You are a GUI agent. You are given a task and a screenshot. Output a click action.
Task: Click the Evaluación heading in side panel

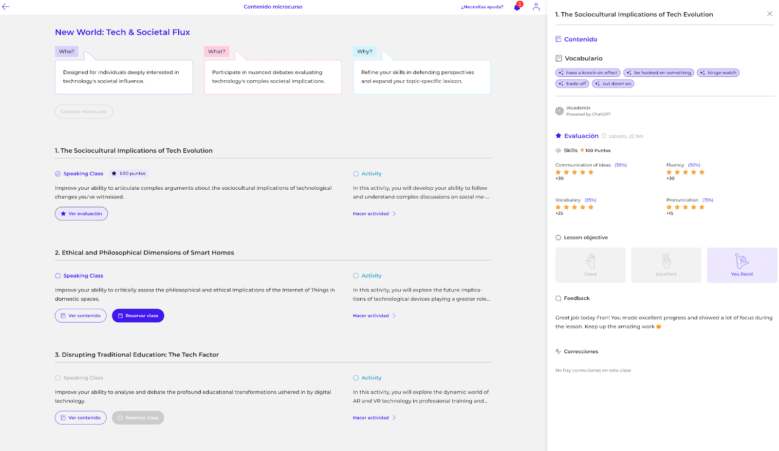581,136
